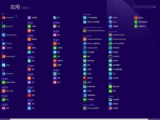160x120 pixels.
Task: Open the Finance chart app under 拼音C
Action: pos(5,99)
